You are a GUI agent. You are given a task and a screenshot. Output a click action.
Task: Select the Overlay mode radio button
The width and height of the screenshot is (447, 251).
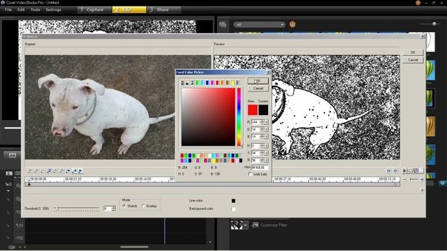[143, 206]
